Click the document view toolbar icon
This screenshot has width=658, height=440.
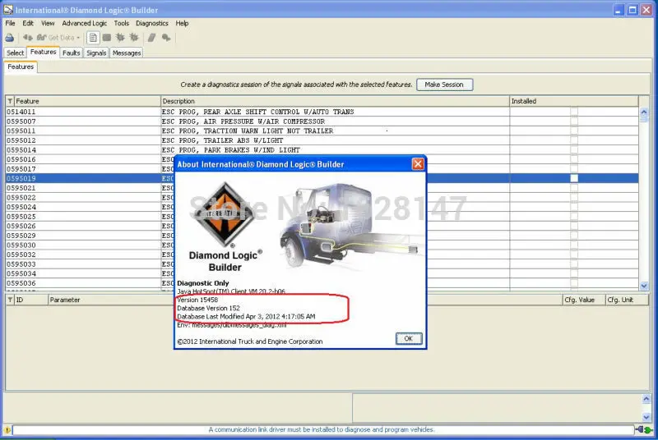(93, 38)
